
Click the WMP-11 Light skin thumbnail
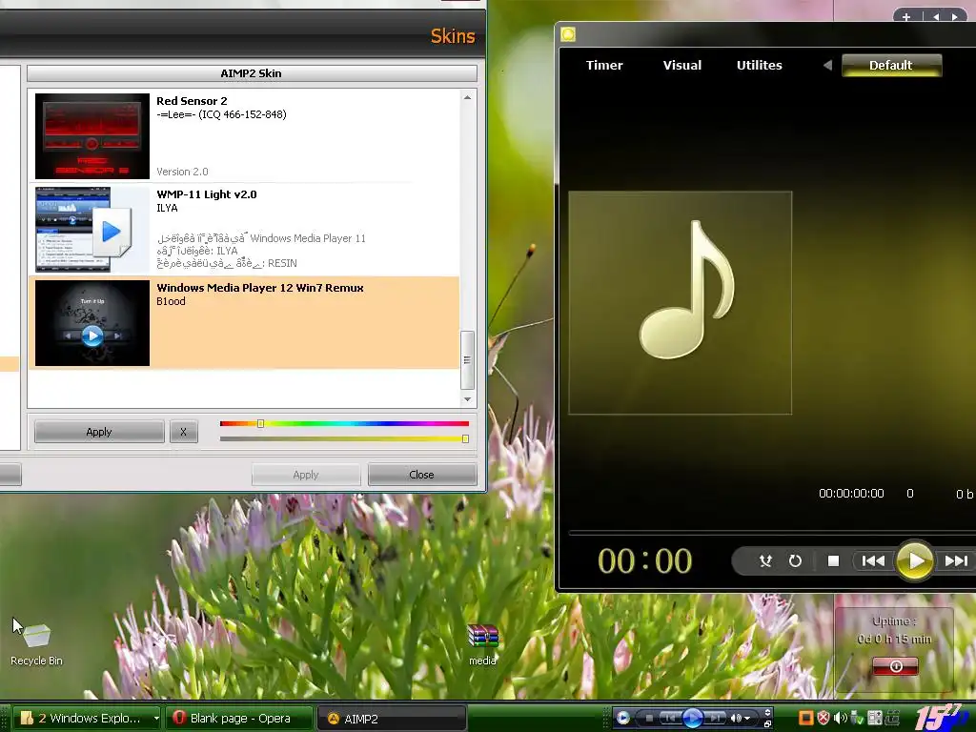(x=92, y=230)
